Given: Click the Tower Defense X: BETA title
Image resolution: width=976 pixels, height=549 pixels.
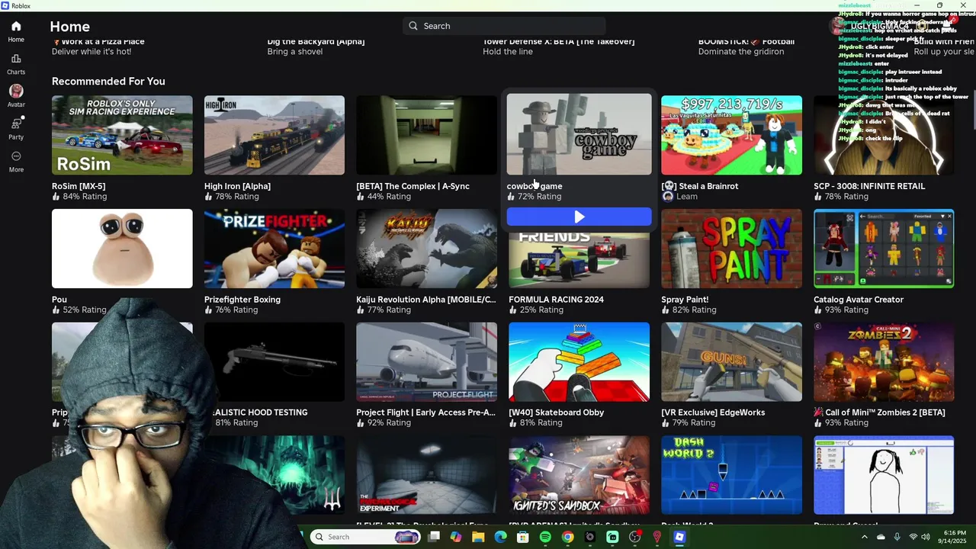Looking at the screenshot, I should tap(558, 42).
